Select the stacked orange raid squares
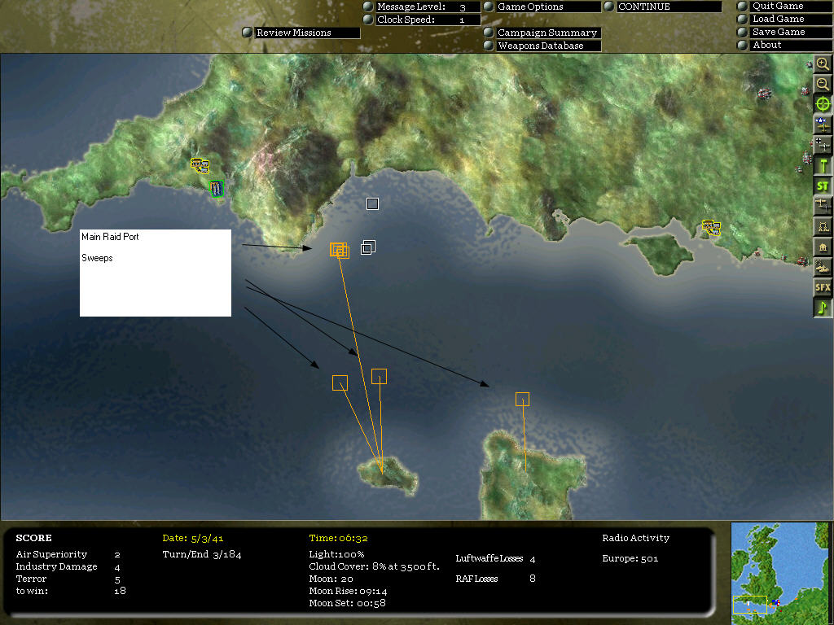Image resolution: width=834 pixels, height=625 pixels. pos(340,251)
